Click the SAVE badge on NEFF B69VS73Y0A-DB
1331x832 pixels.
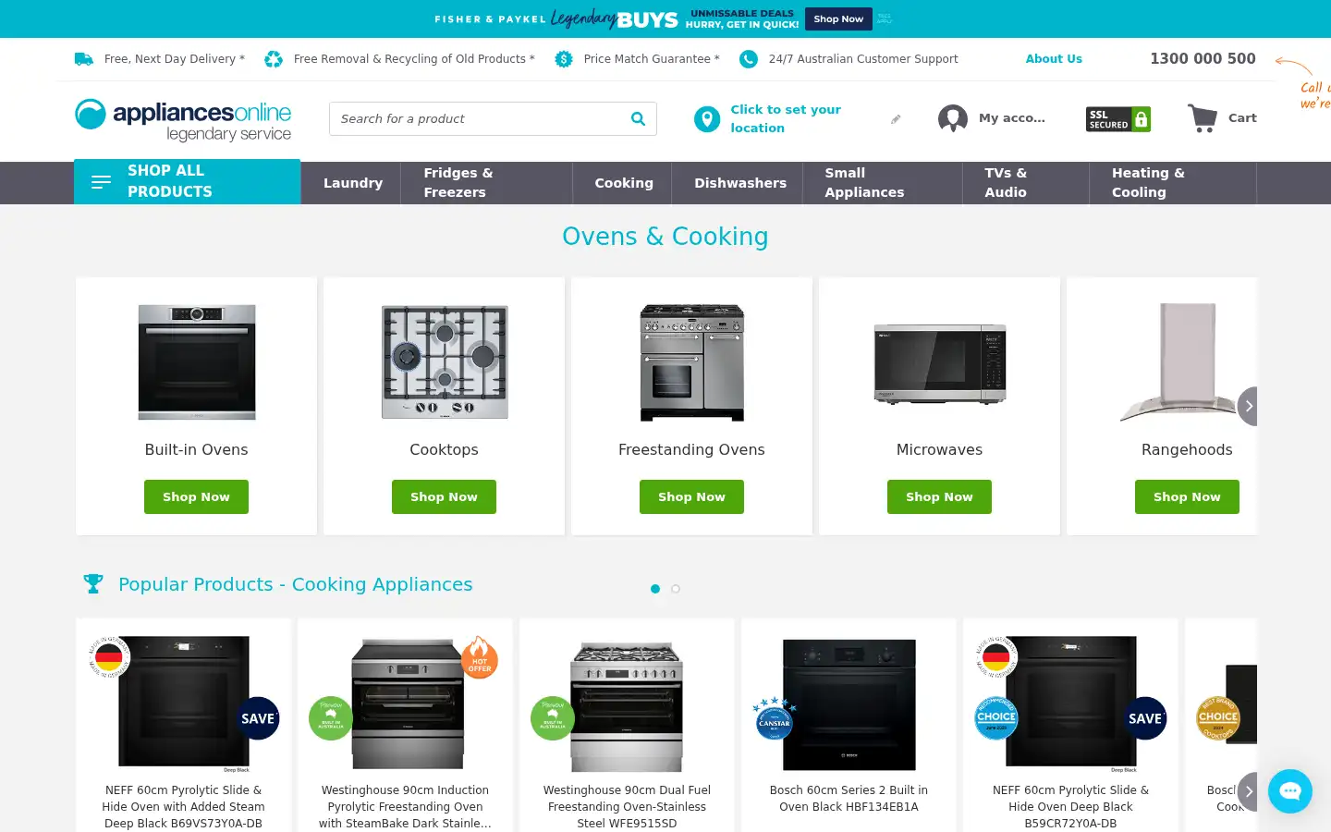point(258,718)
